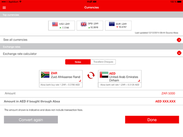This screenshot has width=183, height=137.
Task: Open the AED target currency selector
Action: point(120,76)
